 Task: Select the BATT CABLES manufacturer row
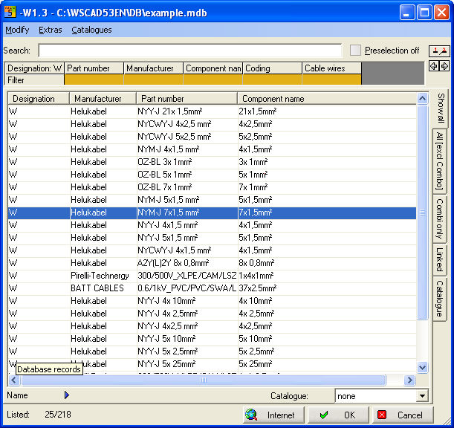(212, 288)
